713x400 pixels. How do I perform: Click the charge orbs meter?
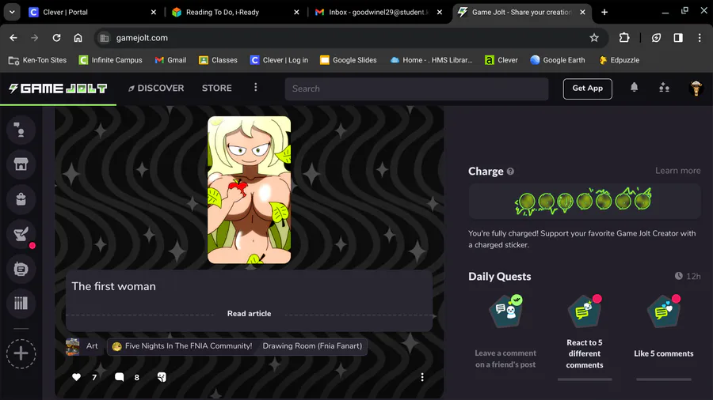[585, 202]
